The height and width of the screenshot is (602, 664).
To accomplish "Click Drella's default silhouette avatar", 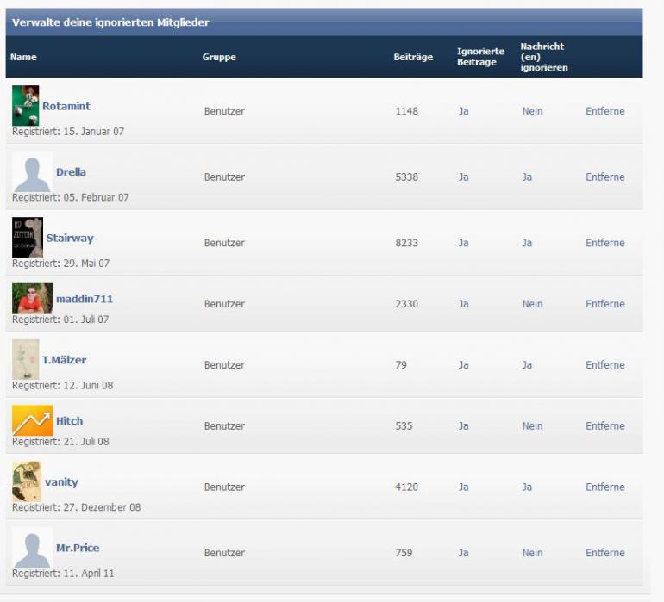I will [32, 171].
